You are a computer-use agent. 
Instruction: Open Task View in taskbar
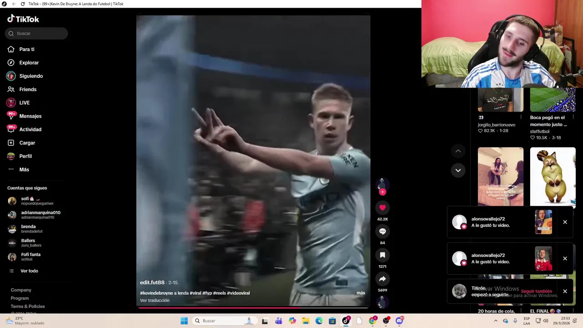coord(265,321)
